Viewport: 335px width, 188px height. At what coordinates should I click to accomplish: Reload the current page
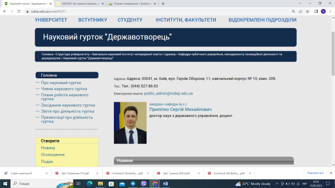19,11
